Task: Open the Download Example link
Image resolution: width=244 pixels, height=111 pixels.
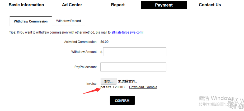Action: [143, 87]
